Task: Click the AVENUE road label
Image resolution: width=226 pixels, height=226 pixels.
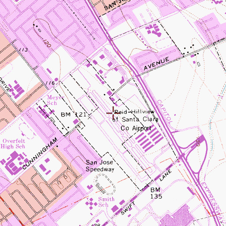Action: point(156,64)
